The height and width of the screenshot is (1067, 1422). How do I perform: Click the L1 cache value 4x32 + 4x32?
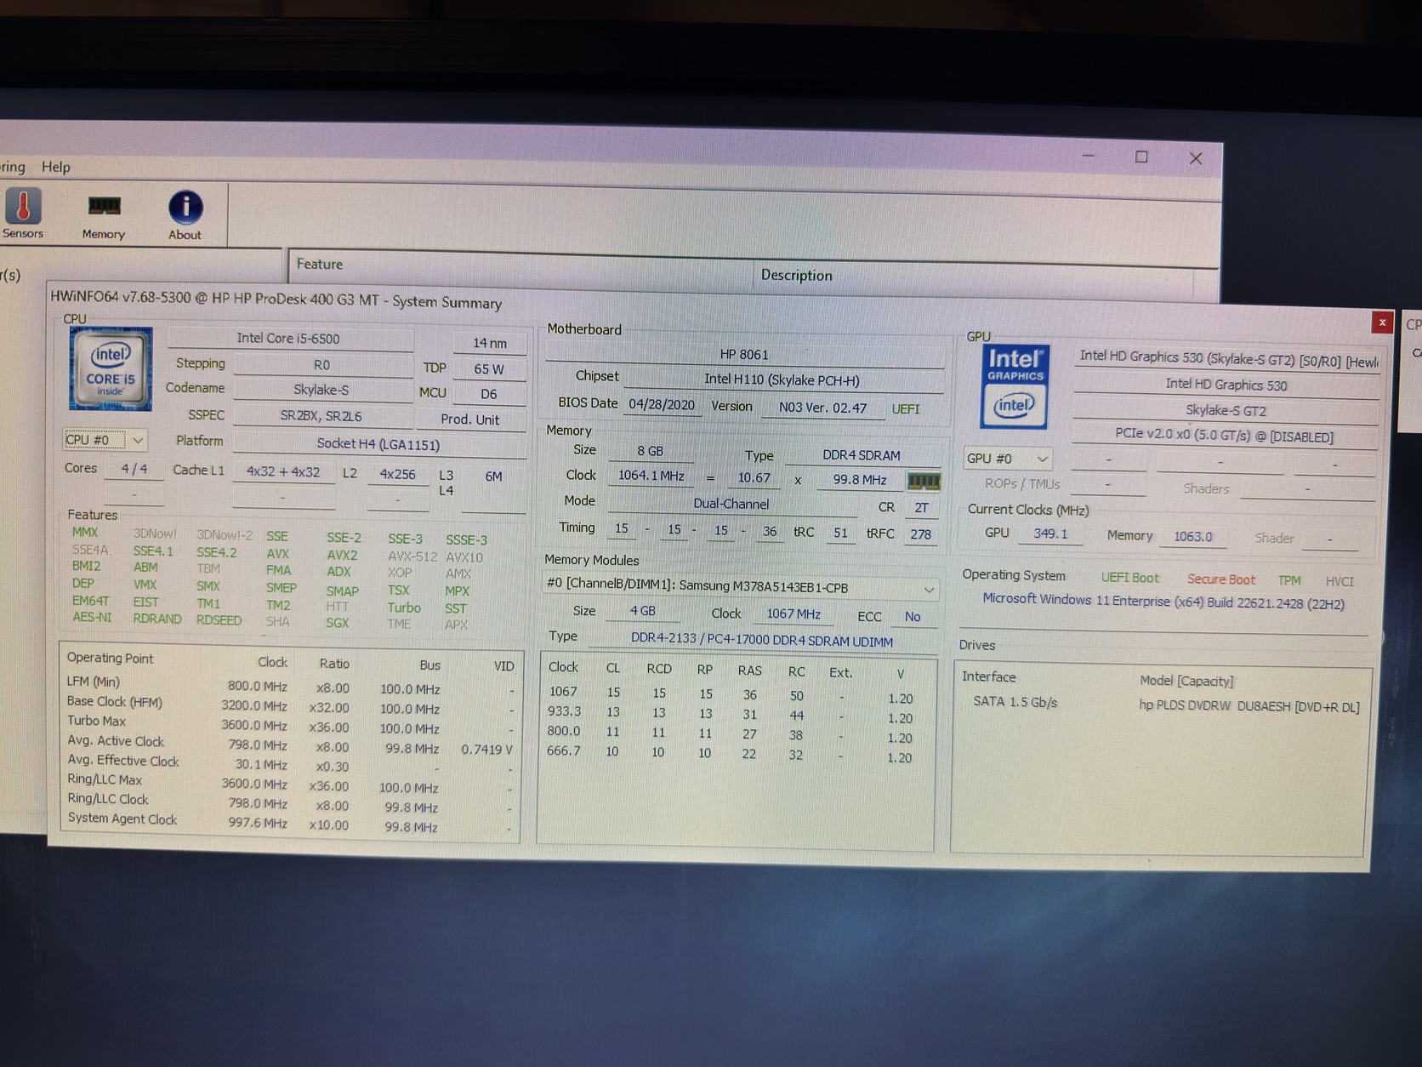pyautogui.click(x=283, y=471)
